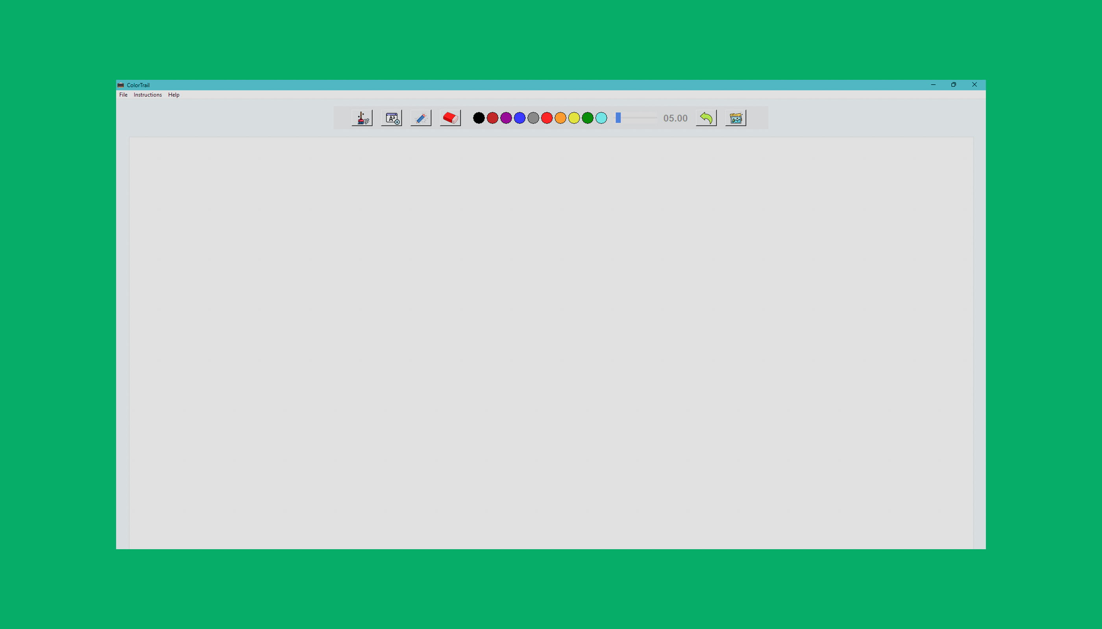Pick the black color swatch
The height and width of the screenshot is (629, 1102).
[479, 118]
